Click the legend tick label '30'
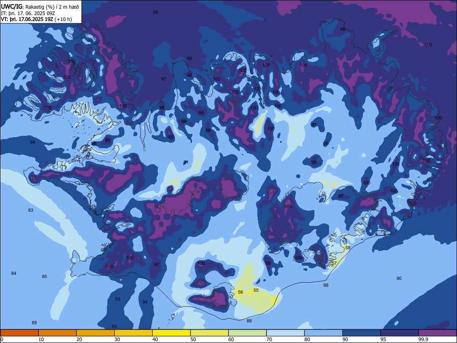 [117, 339]
